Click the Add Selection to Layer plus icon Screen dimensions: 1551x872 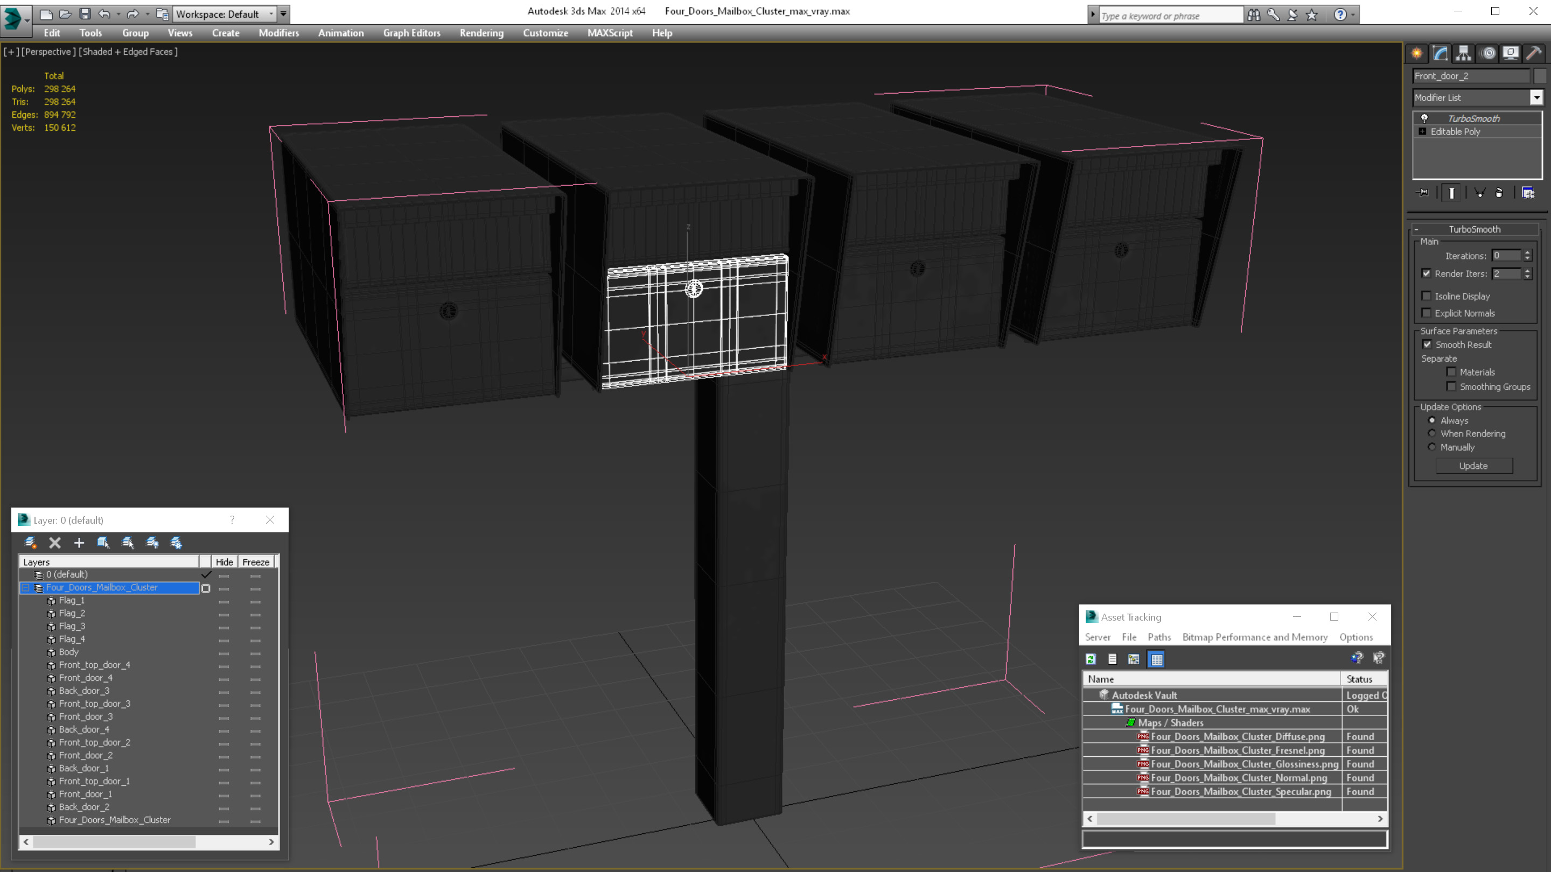pos(79,543)
